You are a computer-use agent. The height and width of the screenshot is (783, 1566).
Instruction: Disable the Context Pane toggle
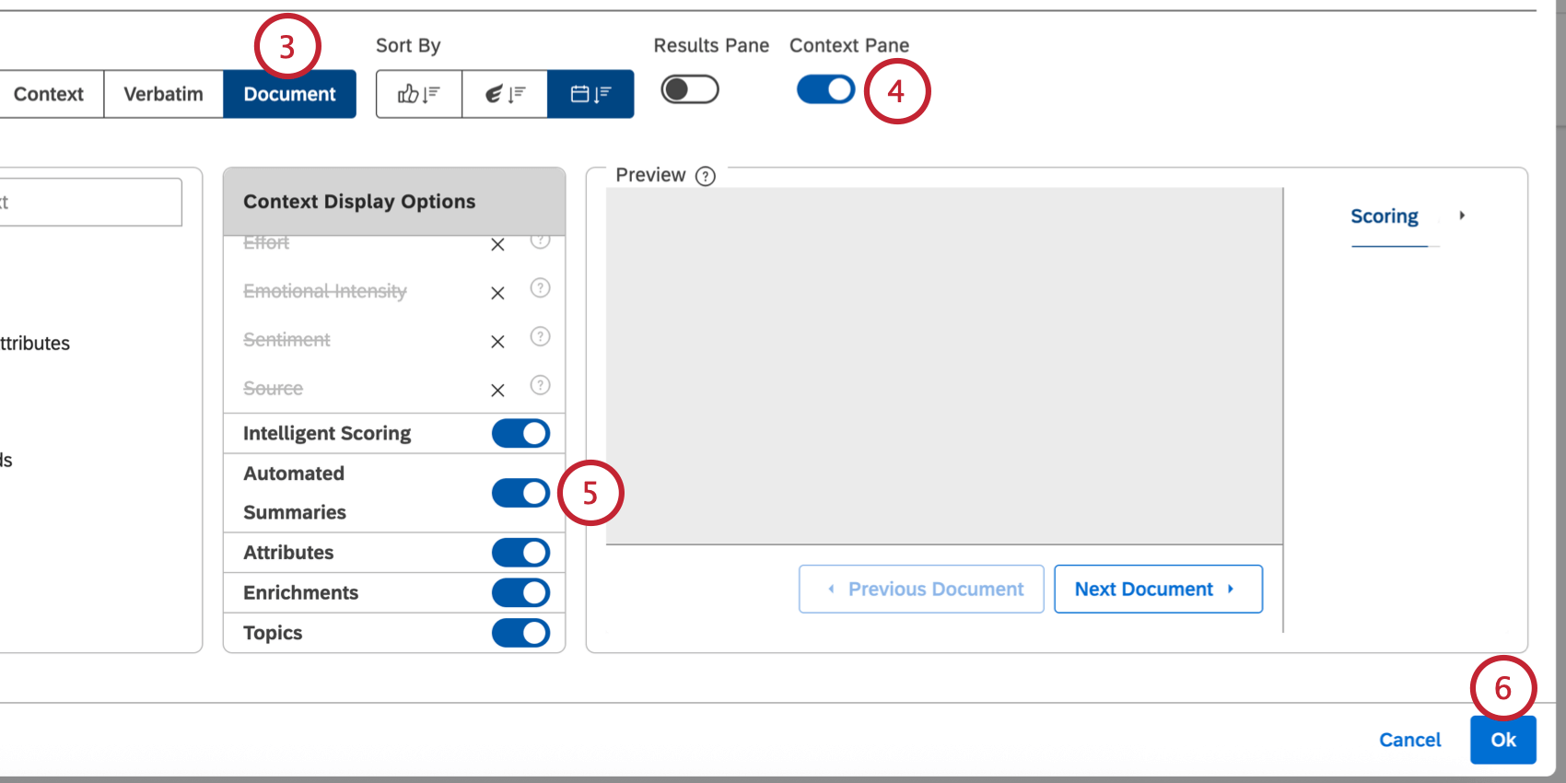pyautogui.click(x=824, y=89)
